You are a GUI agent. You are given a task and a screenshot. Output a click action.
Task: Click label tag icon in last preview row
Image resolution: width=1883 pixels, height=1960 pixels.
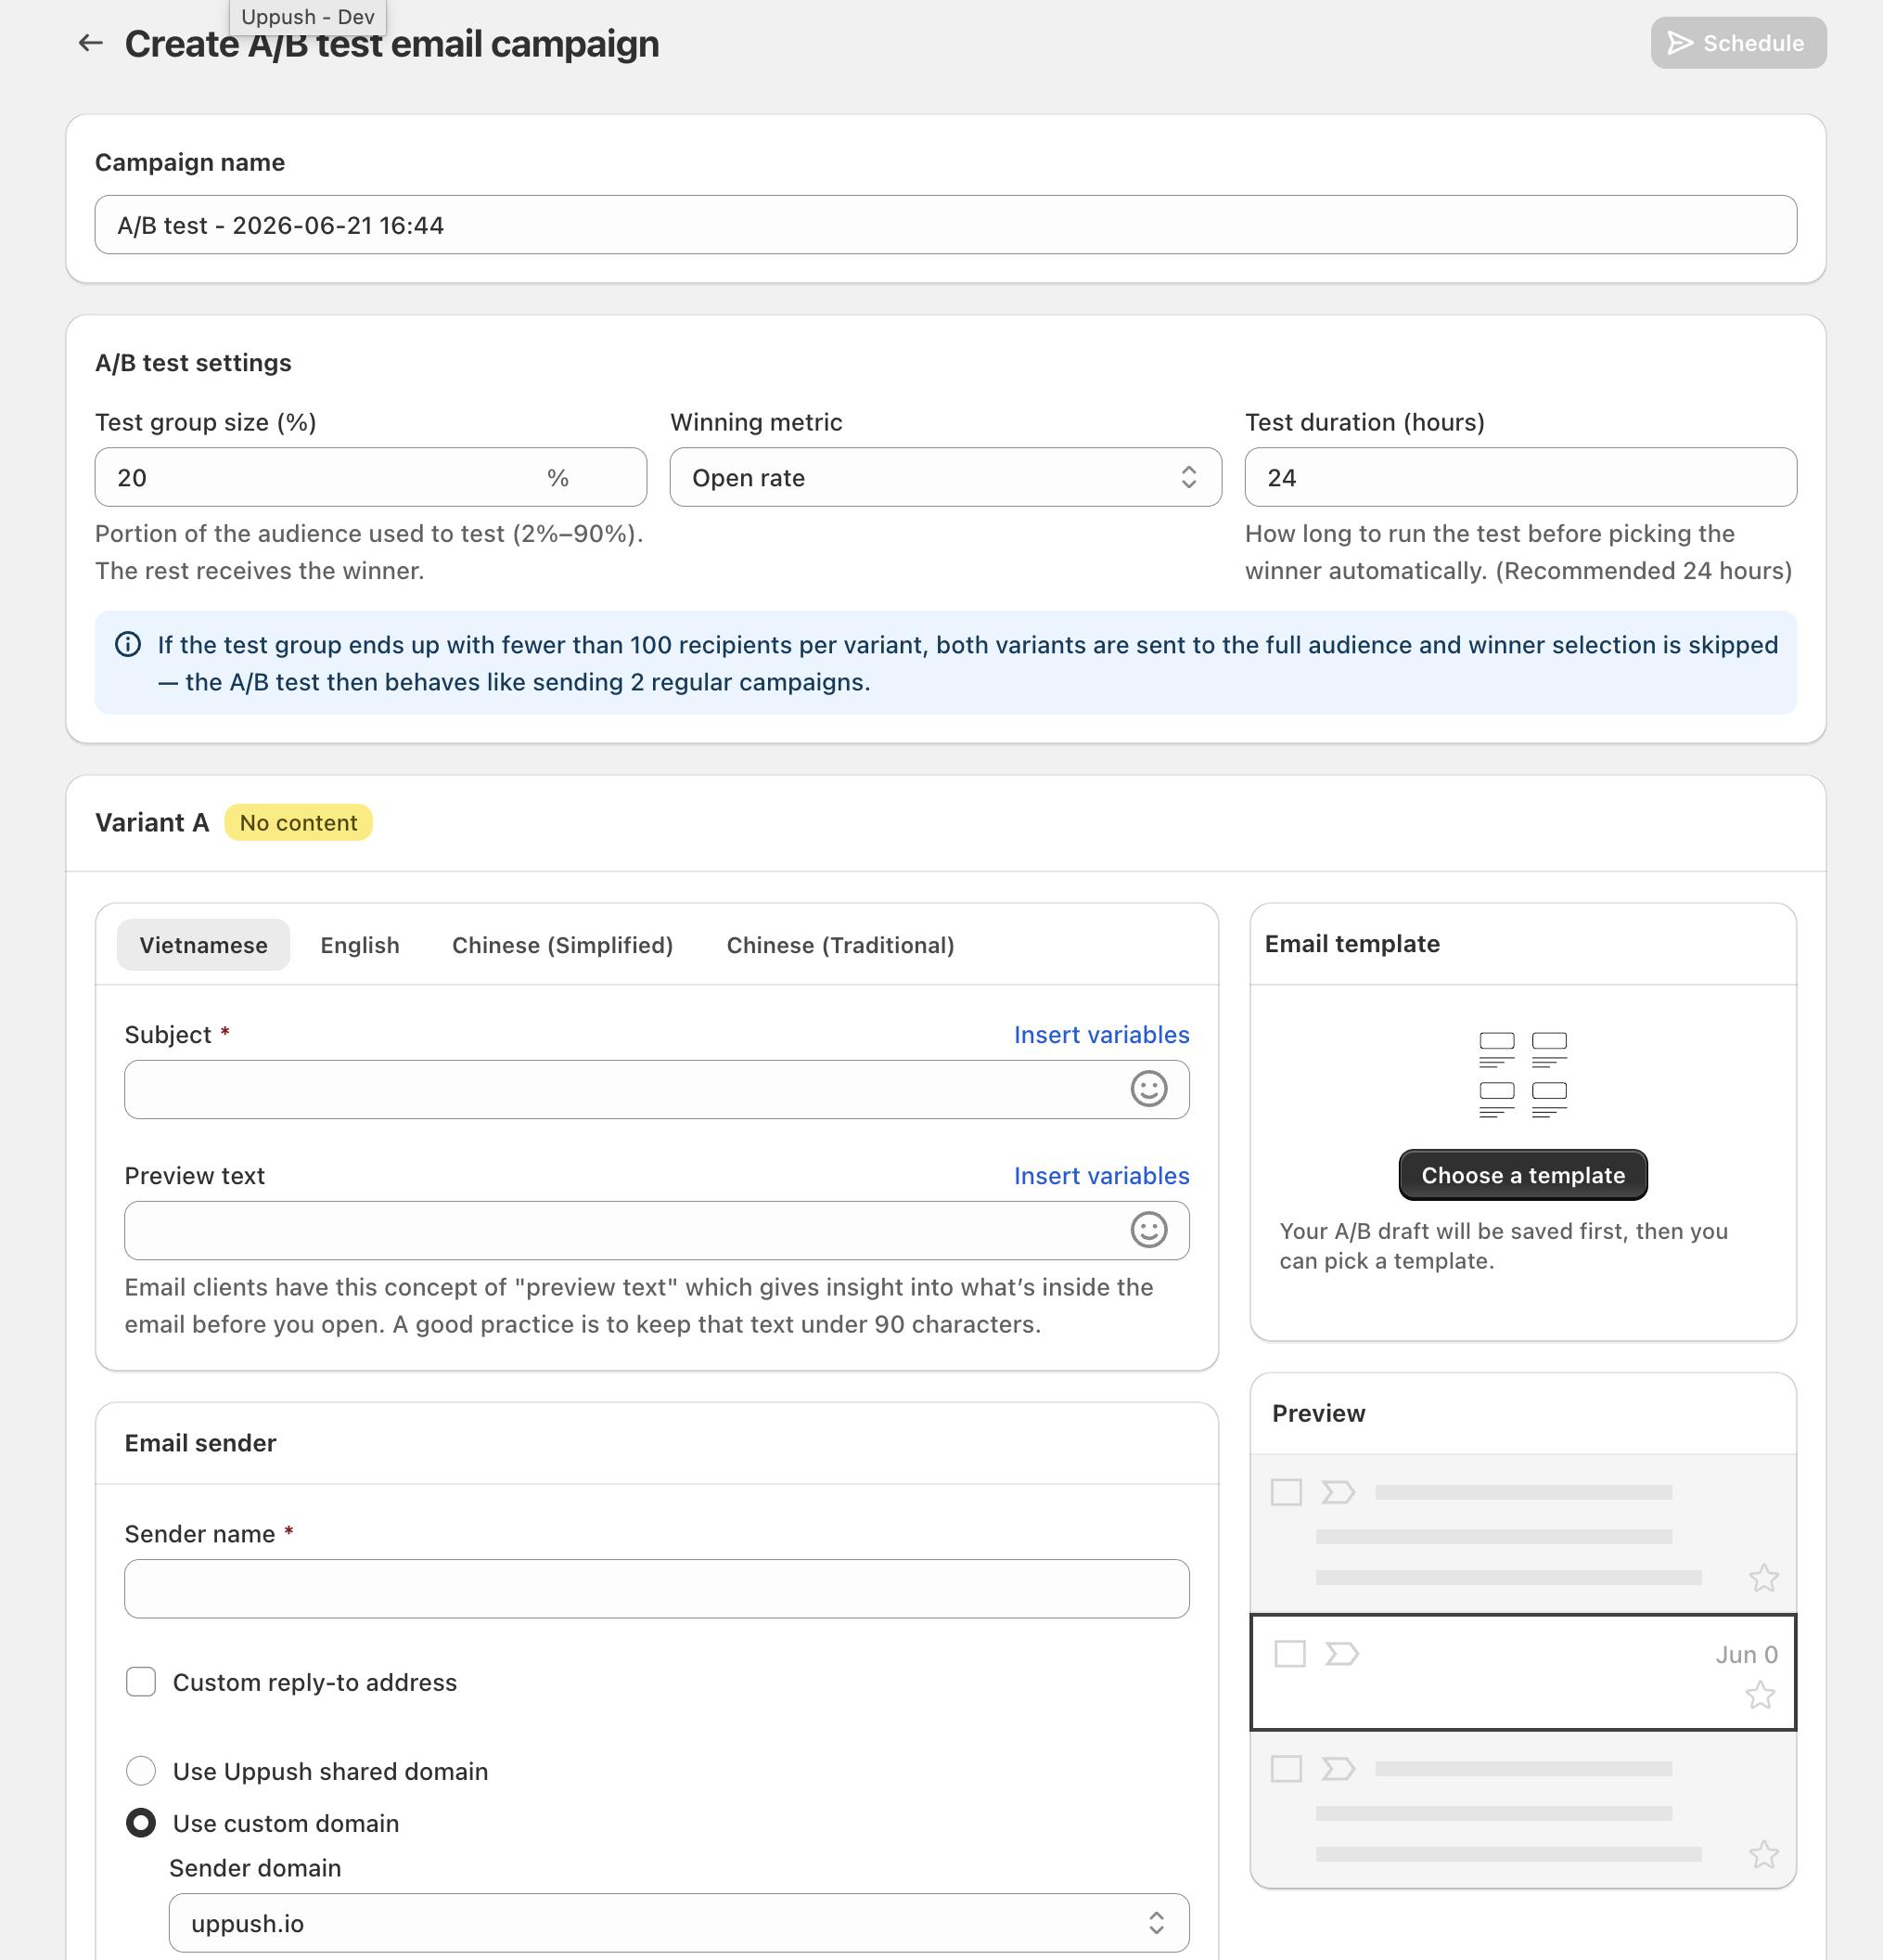[x=1339, y=1769]
